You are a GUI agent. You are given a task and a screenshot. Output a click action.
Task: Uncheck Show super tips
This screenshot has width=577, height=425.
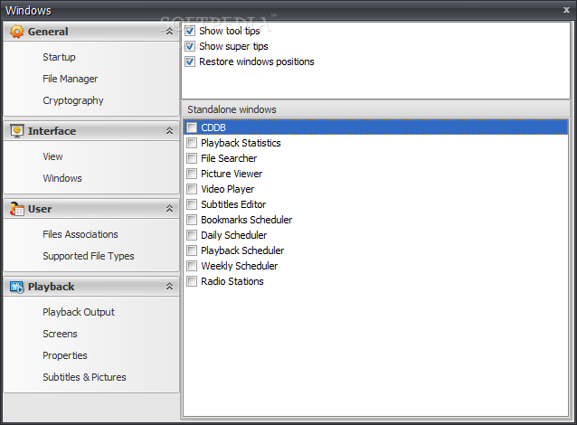pyautogui.click(x=190, y=46)
